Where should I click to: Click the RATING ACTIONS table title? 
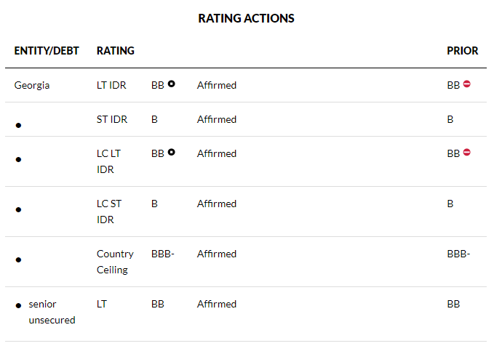pos(247,18)
